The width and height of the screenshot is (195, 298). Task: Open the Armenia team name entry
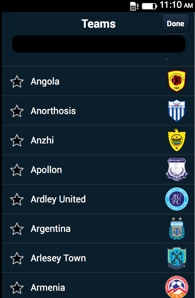coord(48,287)
